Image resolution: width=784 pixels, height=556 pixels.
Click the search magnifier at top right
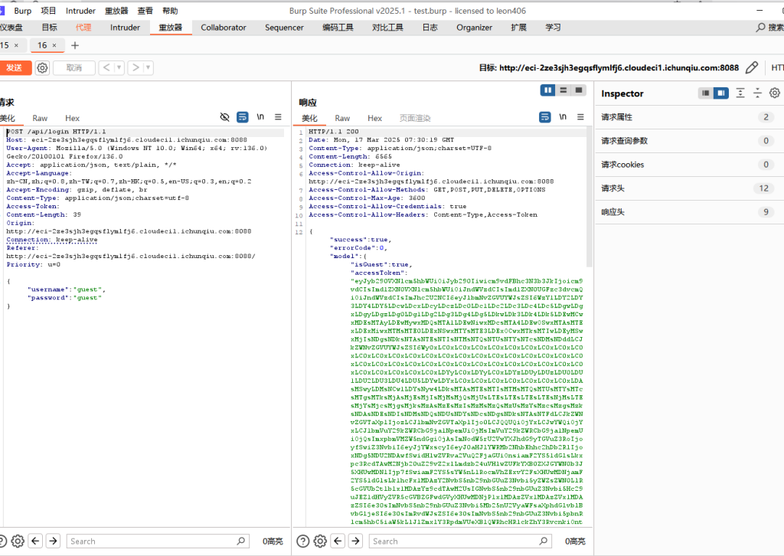click(x=760, y=28)
